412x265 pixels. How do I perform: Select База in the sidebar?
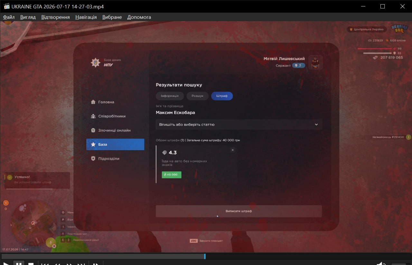115,144
